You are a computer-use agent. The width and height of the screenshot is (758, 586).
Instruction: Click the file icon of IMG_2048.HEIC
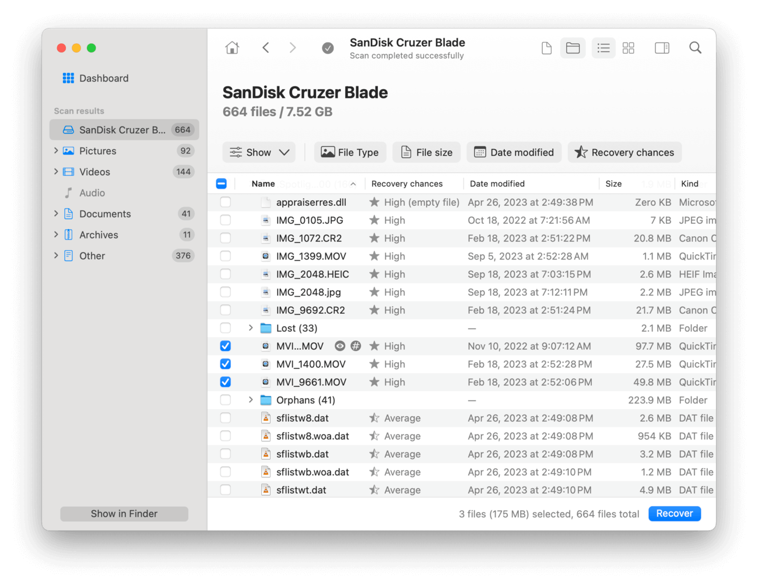point(266,274)
